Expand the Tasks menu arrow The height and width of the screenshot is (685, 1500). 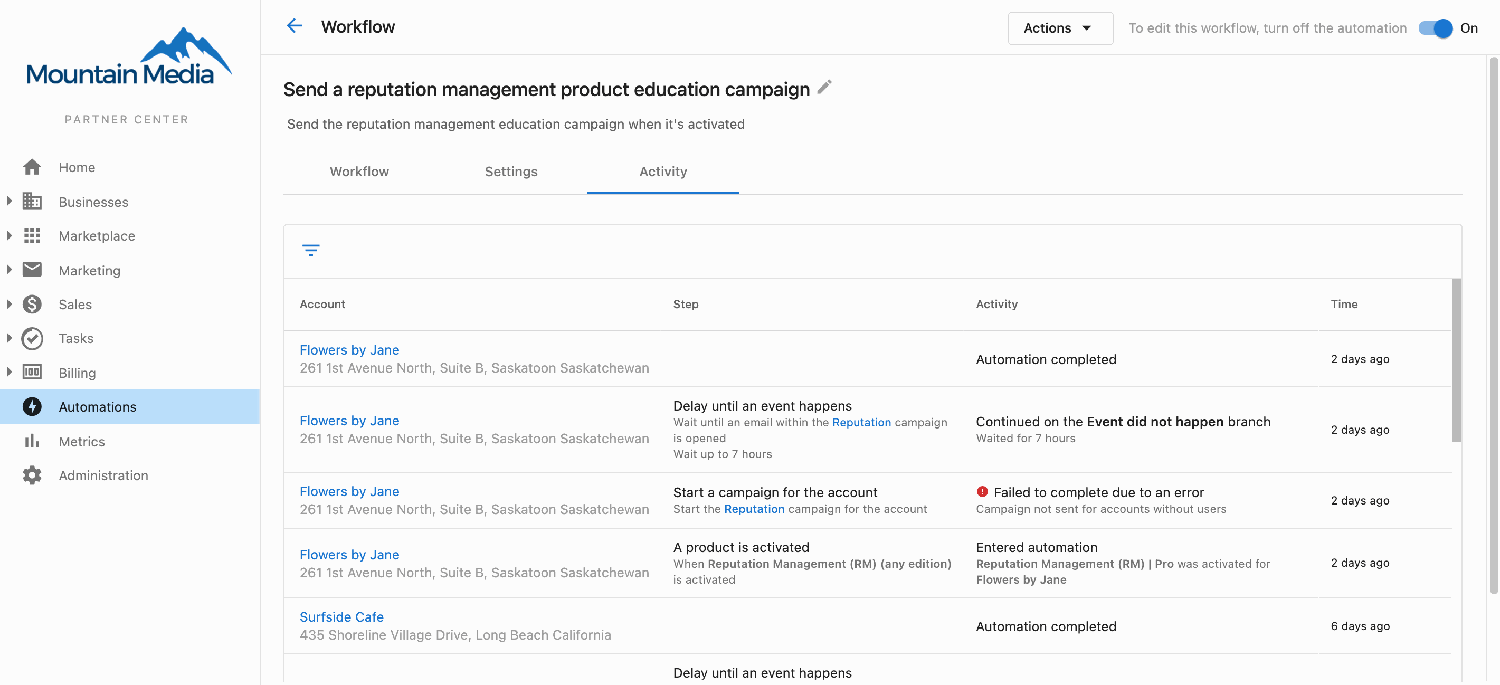[10, 338]
